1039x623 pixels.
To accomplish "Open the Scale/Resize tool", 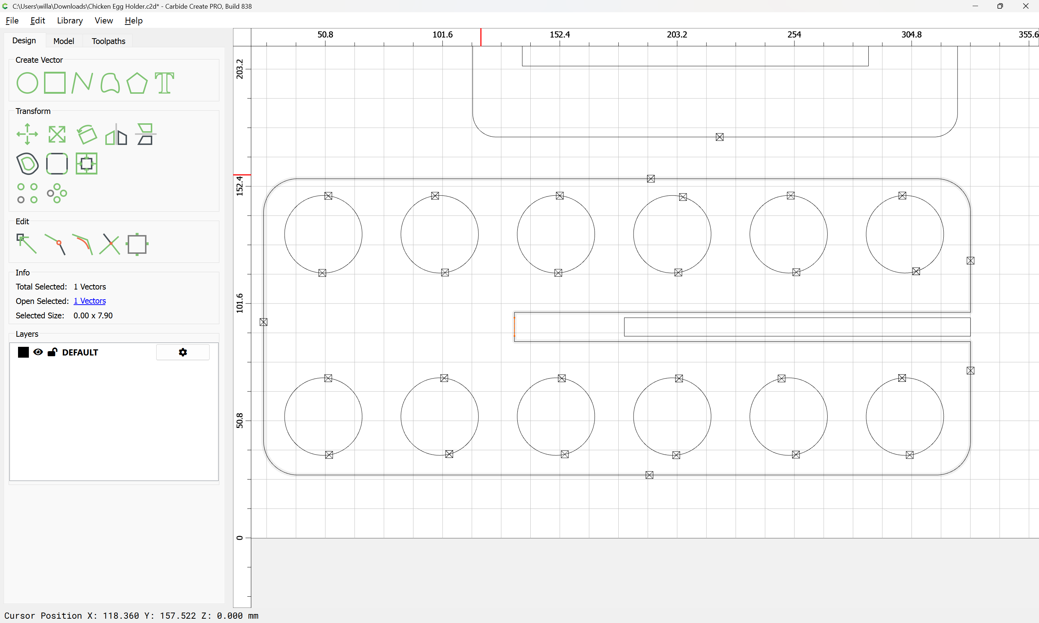I will (57, 134).
